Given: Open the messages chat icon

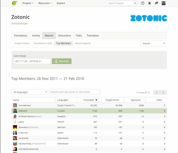Looking at the screenshot, I should tap(156, 3).
